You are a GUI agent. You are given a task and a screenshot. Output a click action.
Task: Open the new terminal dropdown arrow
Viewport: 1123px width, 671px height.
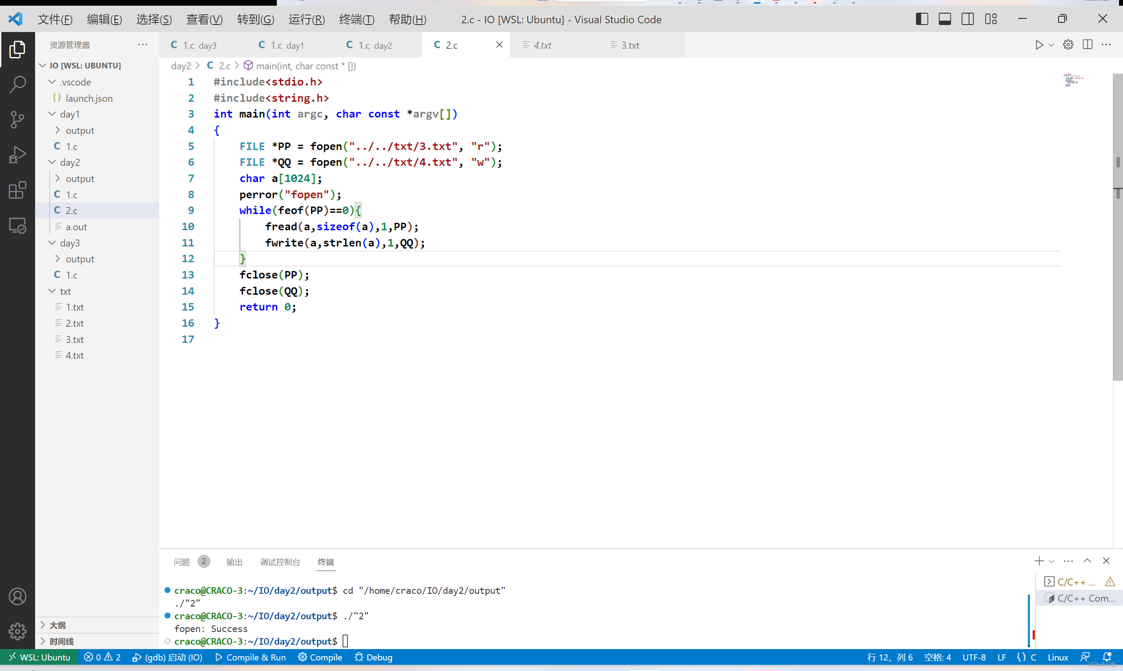[x=1051, y=561]
